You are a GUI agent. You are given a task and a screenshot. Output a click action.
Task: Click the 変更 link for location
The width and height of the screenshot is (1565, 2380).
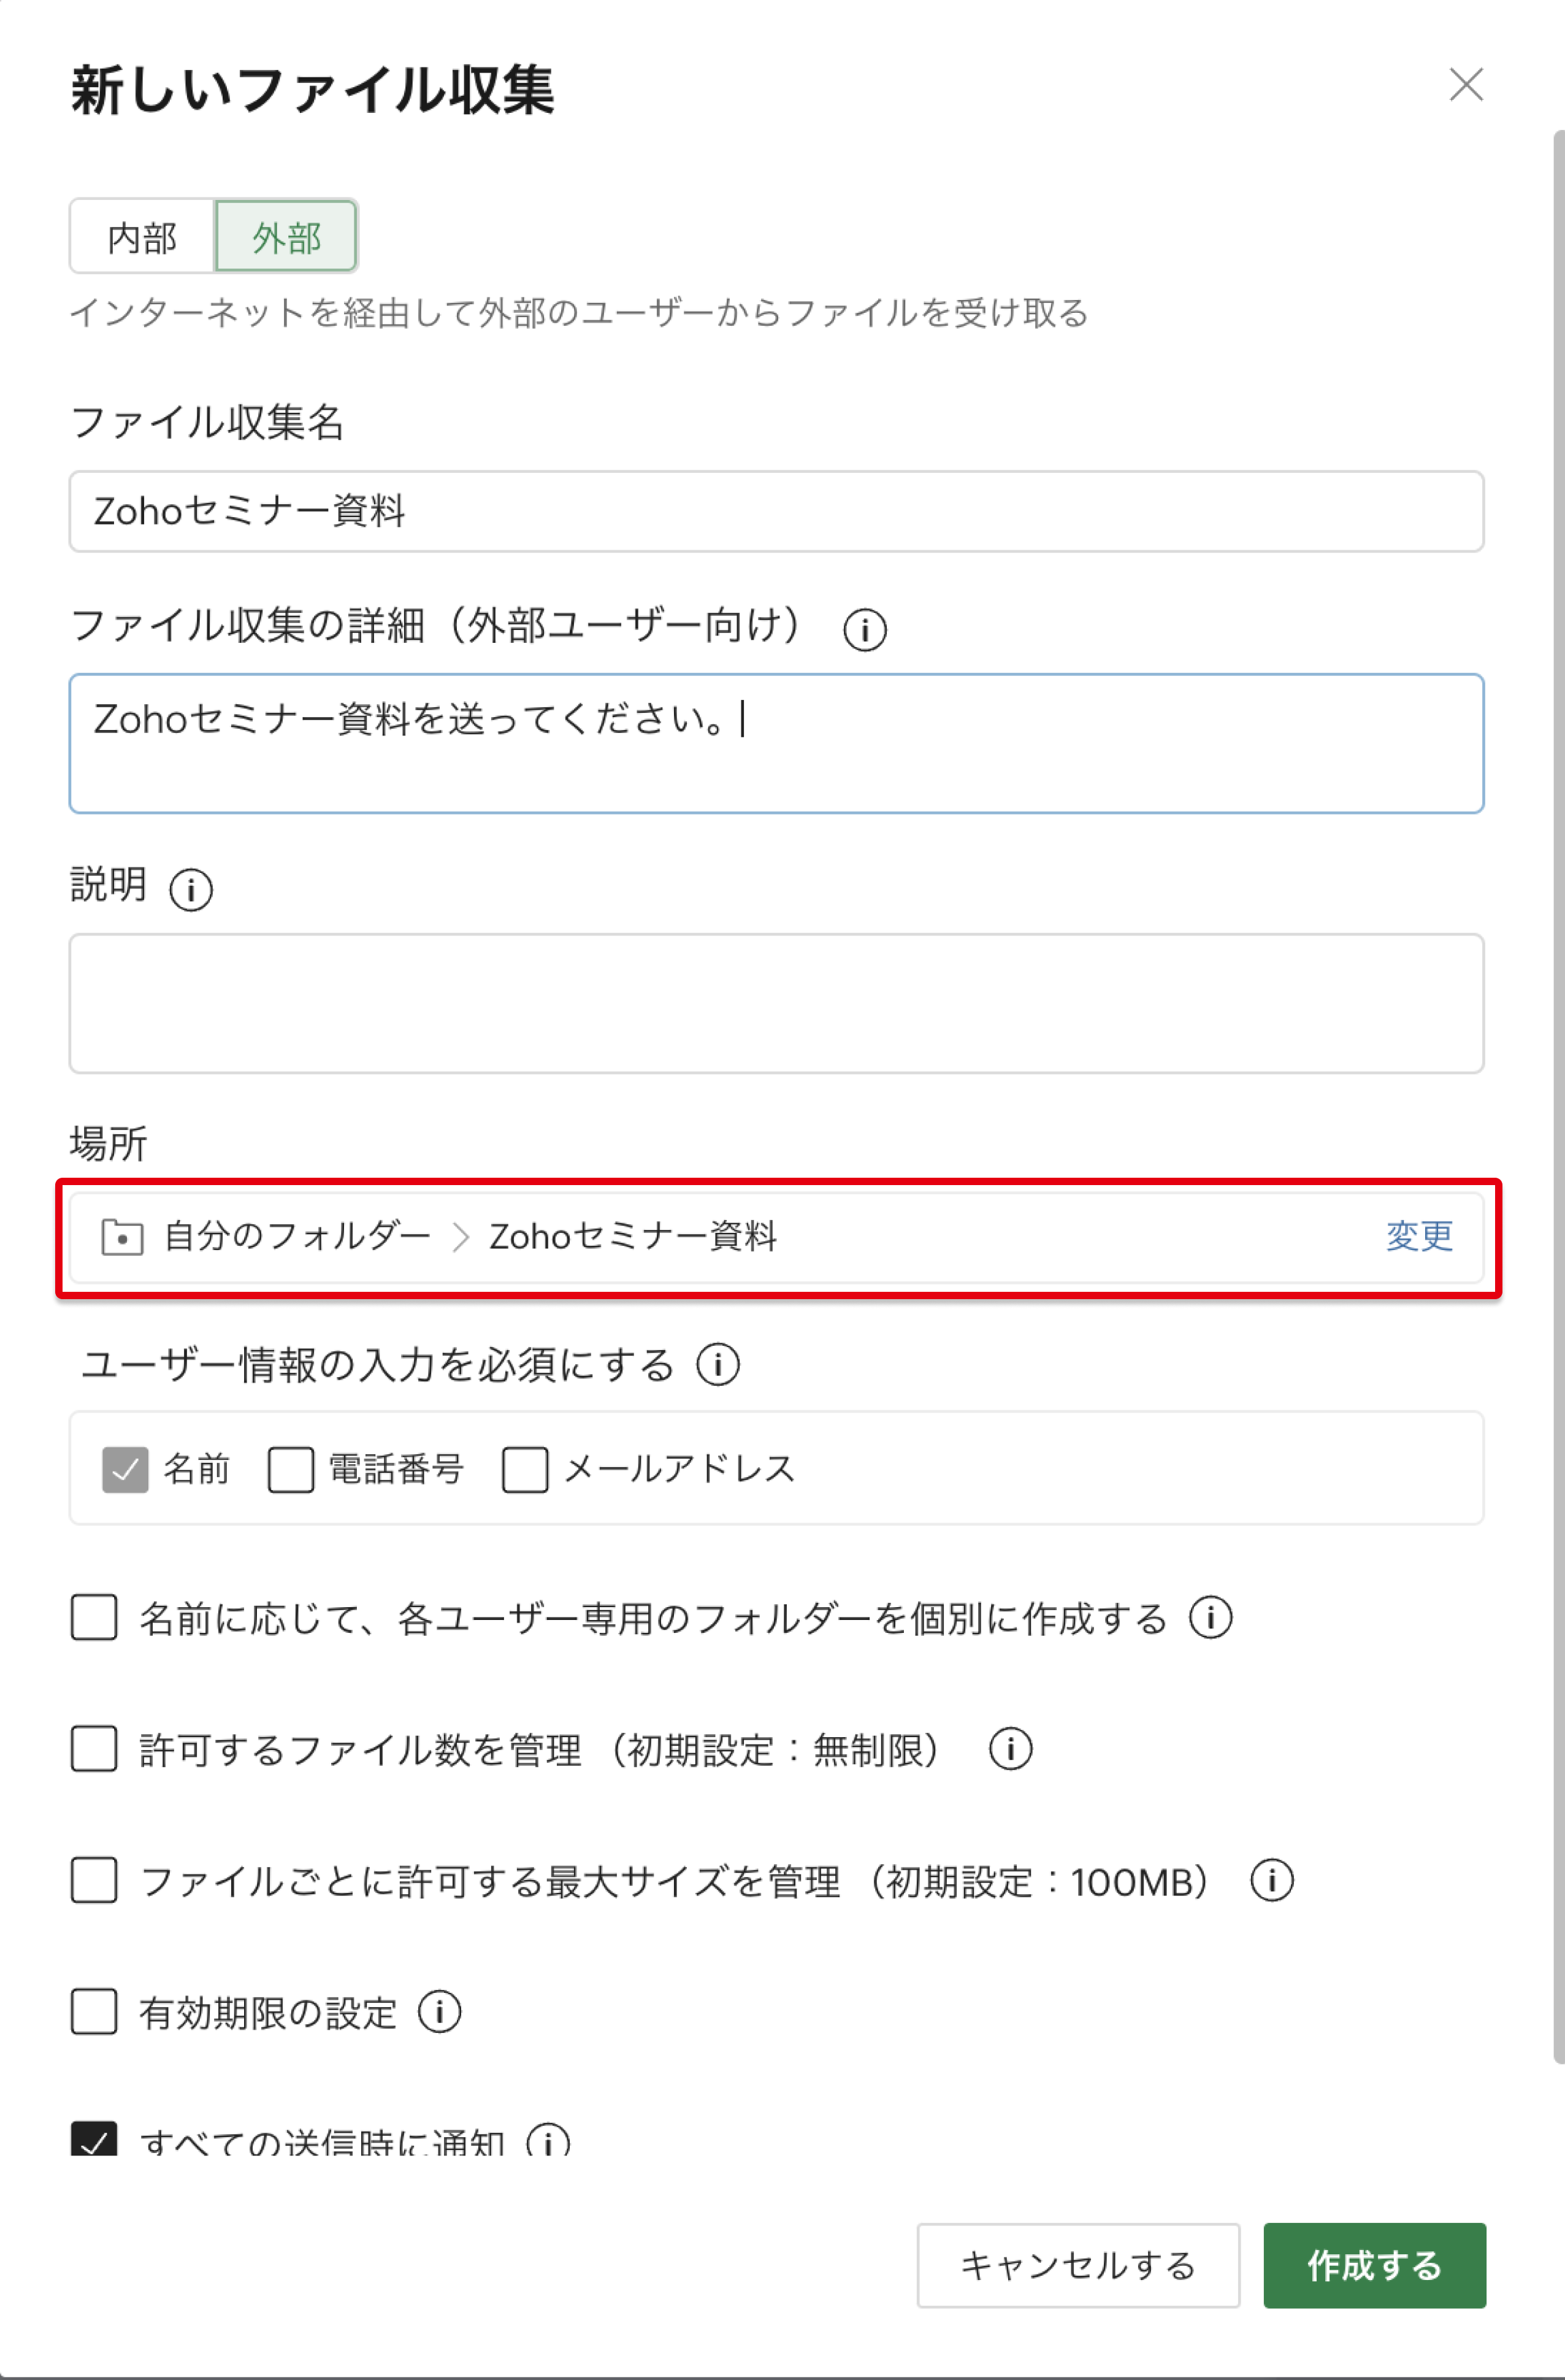click(x=1418, y=1237)
